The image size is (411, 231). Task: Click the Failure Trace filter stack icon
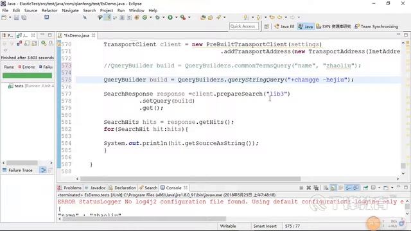[43, 170]
